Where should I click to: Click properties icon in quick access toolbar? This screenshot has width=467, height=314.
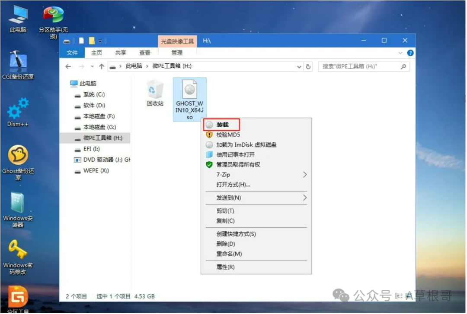[81, 41]
